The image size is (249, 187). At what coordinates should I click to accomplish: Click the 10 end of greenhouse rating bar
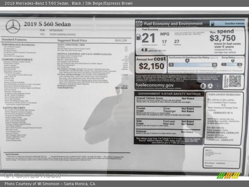pos(214,65)
